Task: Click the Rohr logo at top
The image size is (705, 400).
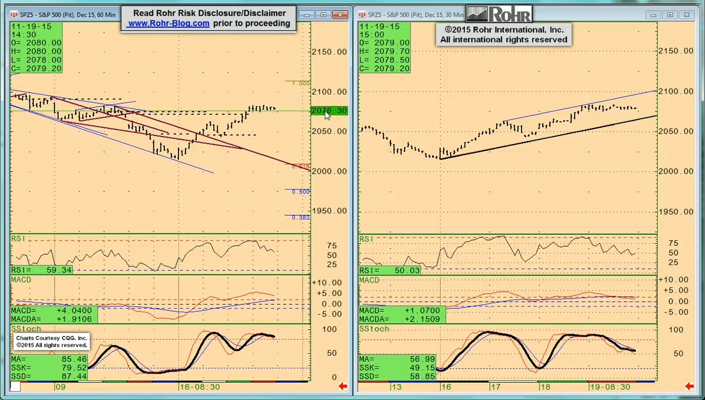Action: tap(499, 14)
